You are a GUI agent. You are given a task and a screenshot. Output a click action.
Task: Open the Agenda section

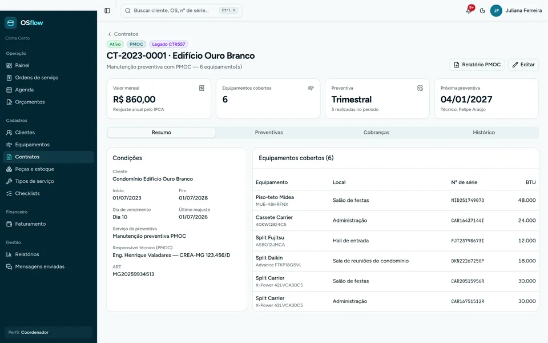49,90
